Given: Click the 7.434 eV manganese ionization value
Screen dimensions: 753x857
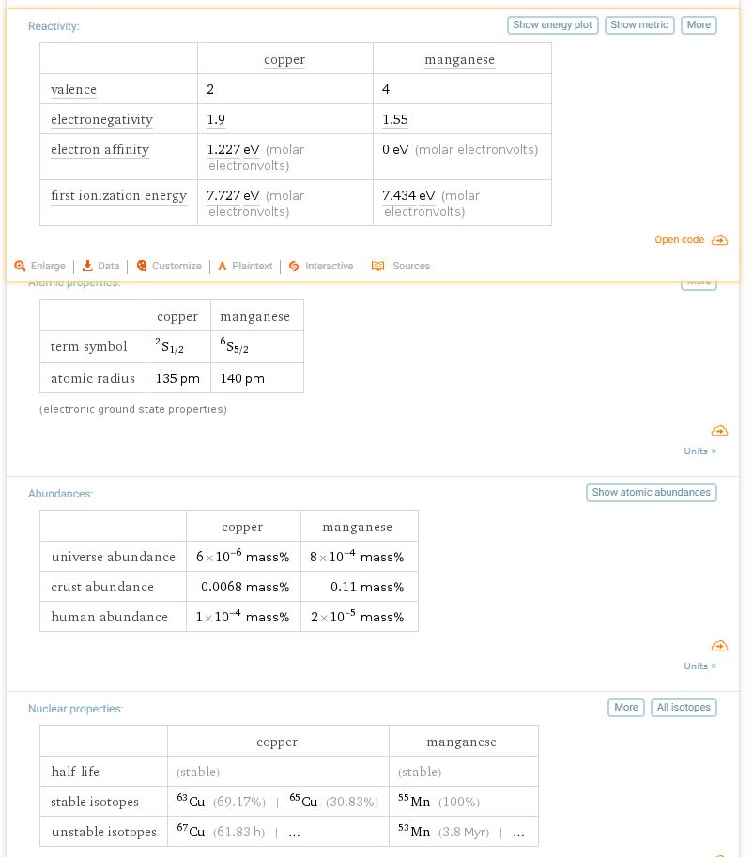Looking at the screenshot, I should 408,195.
